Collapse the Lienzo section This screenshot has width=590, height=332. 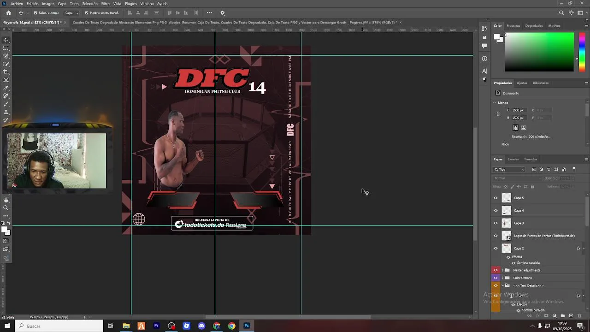(x=495, y=103)
